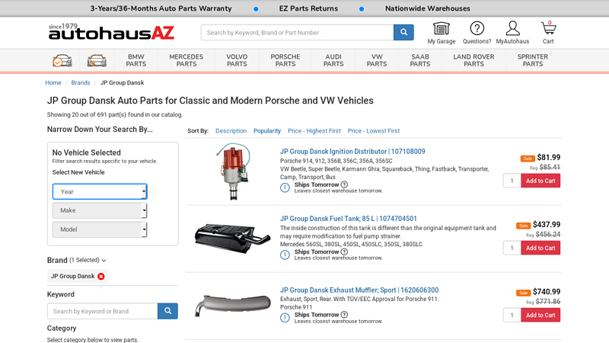
Task: Open the Ignition Distributor product image
Action: [233, 171]
